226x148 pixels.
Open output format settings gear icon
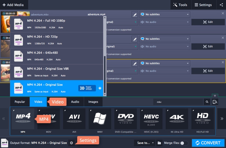pos(71,143)
